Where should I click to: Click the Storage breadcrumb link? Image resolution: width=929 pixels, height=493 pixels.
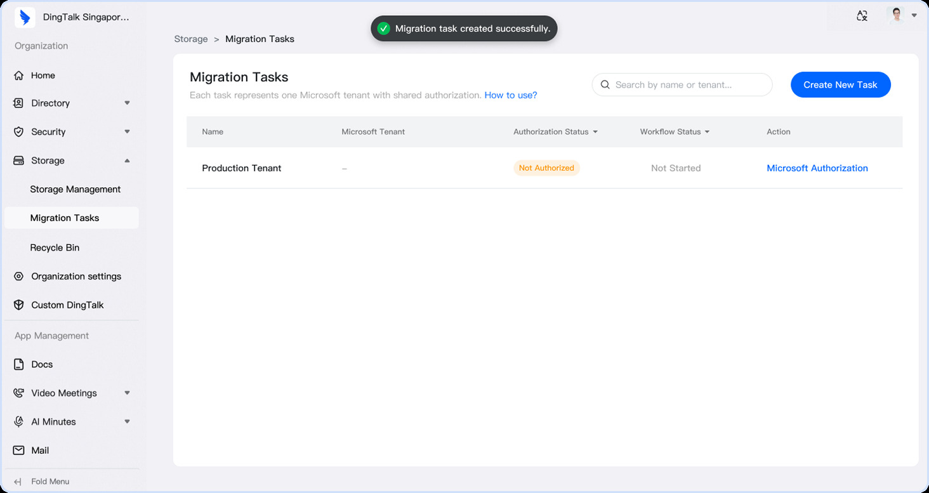[191, 39]
